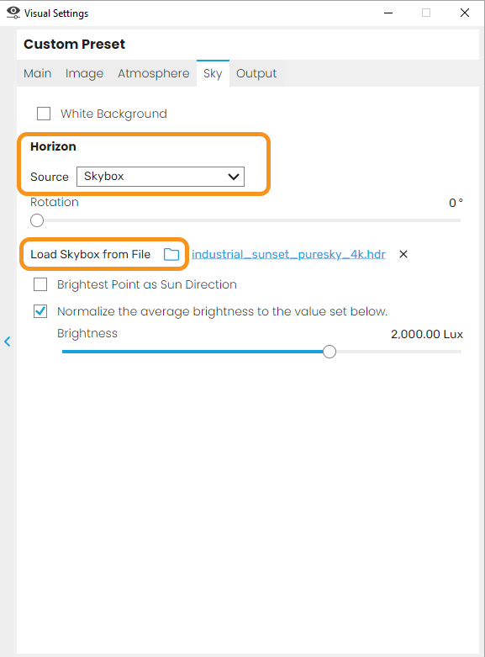Open the folder icon to load skybox
This screenshot has width=485, height=657.
[x=171, y=254]
